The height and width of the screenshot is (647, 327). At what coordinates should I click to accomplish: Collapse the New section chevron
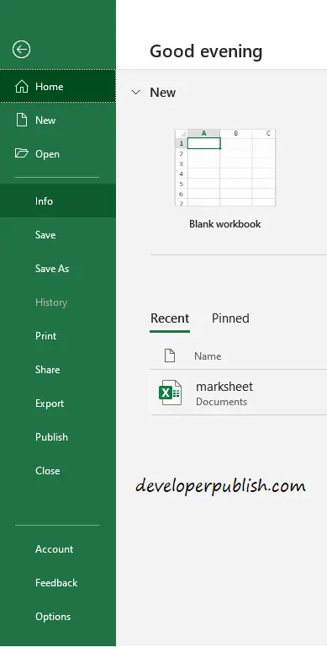click(136, 92)
